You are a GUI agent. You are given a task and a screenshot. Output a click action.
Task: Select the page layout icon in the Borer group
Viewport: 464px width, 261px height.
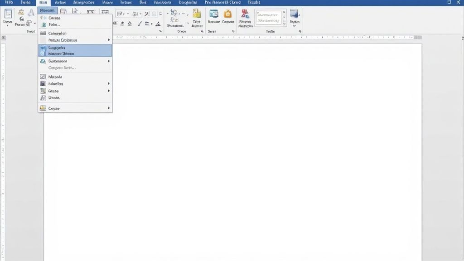tap(213, 15)
